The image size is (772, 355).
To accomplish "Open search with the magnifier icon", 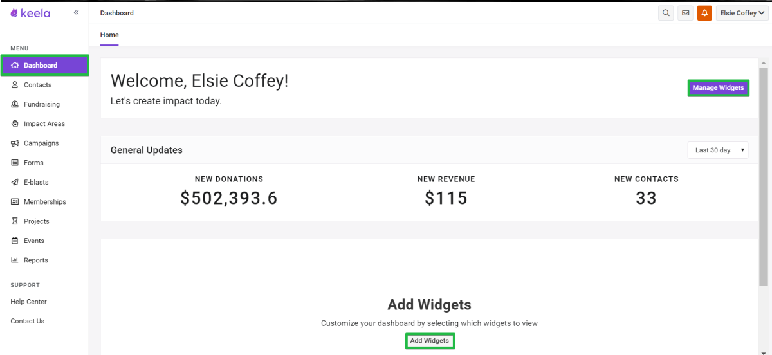I will [x=666, y=13].
